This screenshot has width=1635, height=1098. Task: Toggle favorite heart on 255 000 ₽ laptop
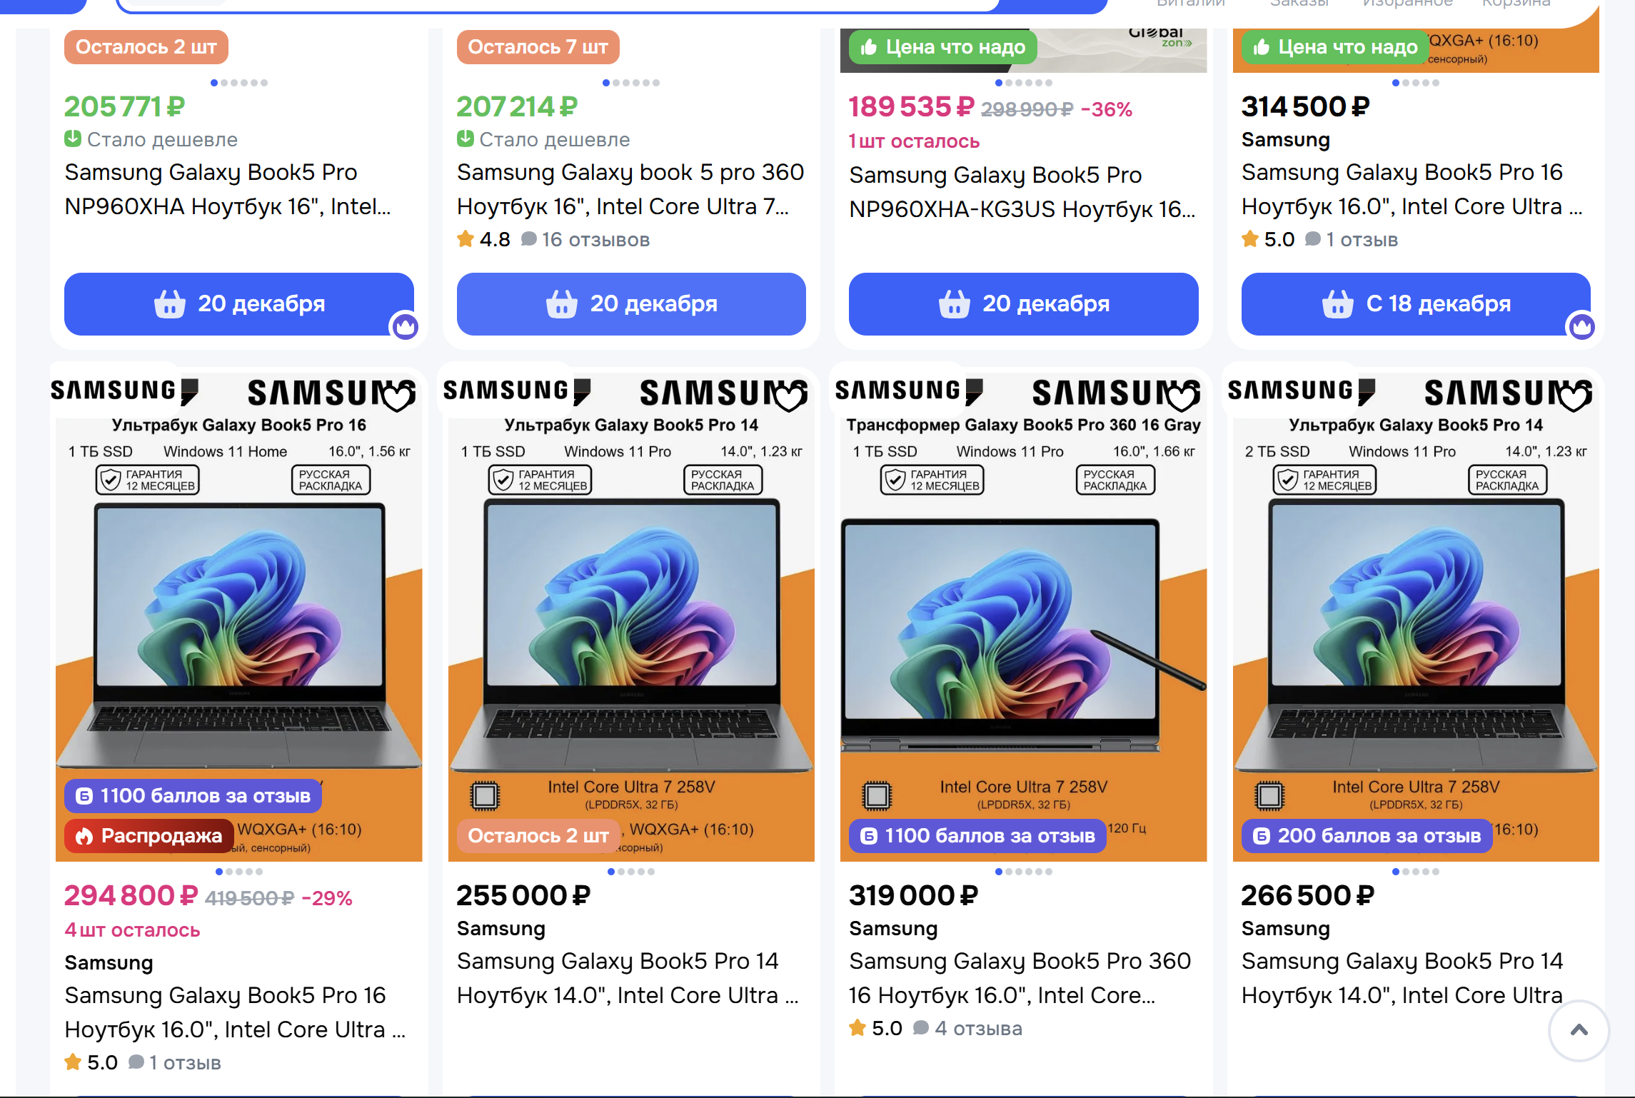point(790,396)
